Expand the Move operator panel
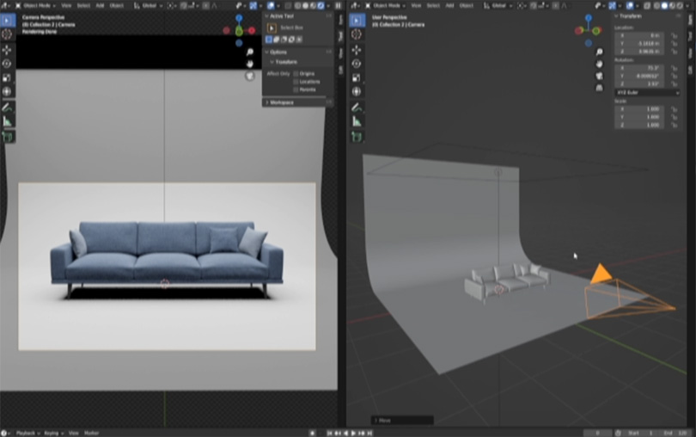 point(382,421)
